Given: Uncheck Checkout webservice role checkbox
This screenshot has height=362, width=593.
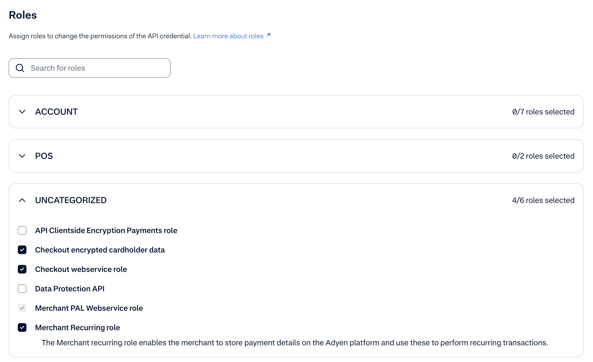Looking at the screenshot, I should (x=22, y=269).
